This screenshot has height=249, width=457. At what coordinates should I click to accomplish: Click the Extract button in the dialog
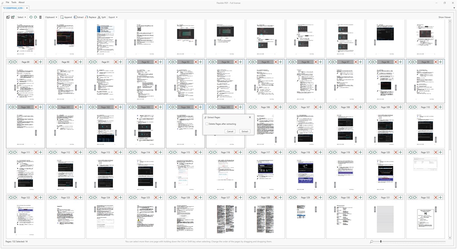tap(244, 131)
